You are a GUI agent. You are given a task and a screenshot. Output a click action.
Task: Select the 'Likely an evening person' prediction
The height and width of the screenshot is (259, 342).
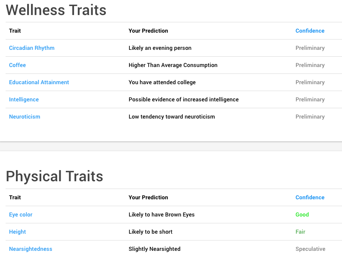click(x=160, y=48)
